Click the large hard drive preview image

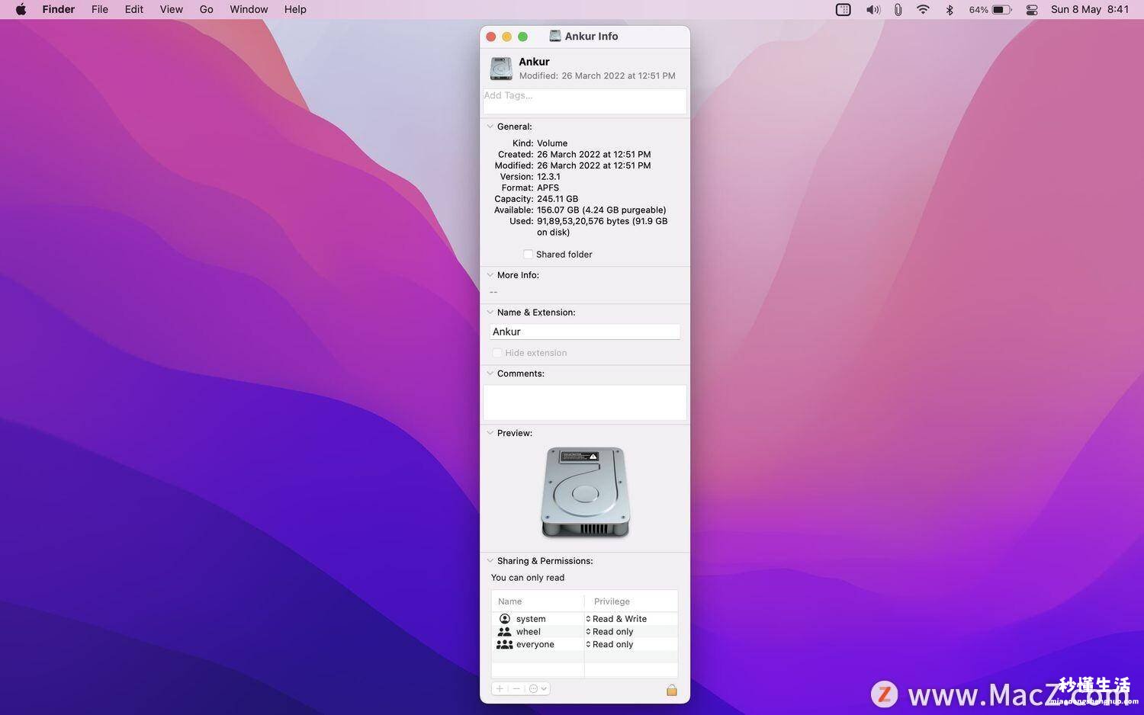(x=585, y=492)
